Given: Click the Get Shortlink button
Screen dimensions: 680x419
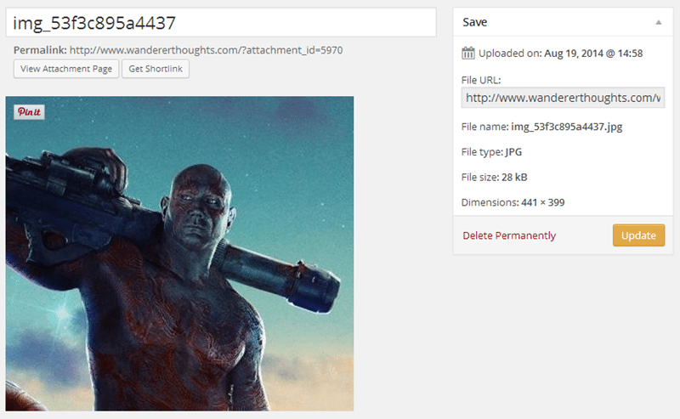Looking at the screenshot, I should [x=156, y=69].
